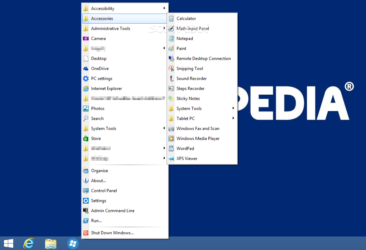Click Internet Explorer icon in menu
The height and width of the screenshot is (250, 366).
86,89
